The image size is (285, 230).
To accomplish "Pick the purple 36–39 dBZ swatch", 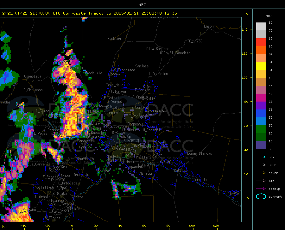I will [261, 106].
